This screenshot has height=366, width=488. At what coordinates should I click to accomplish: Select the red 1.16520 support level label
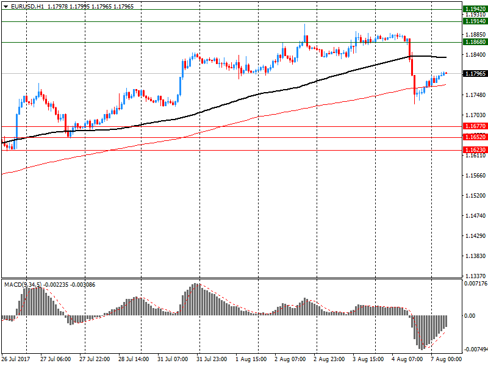point(475,137)
